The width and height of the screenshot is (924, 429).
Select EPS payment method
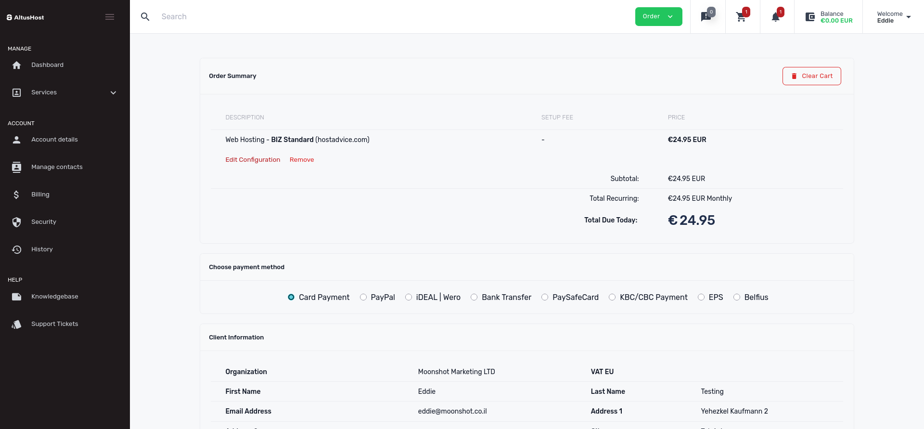701,297
